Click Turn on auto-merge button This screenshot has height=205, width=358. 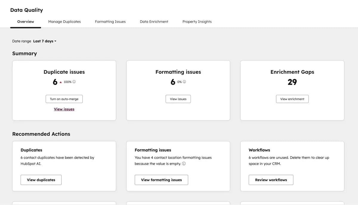point(64,99)
